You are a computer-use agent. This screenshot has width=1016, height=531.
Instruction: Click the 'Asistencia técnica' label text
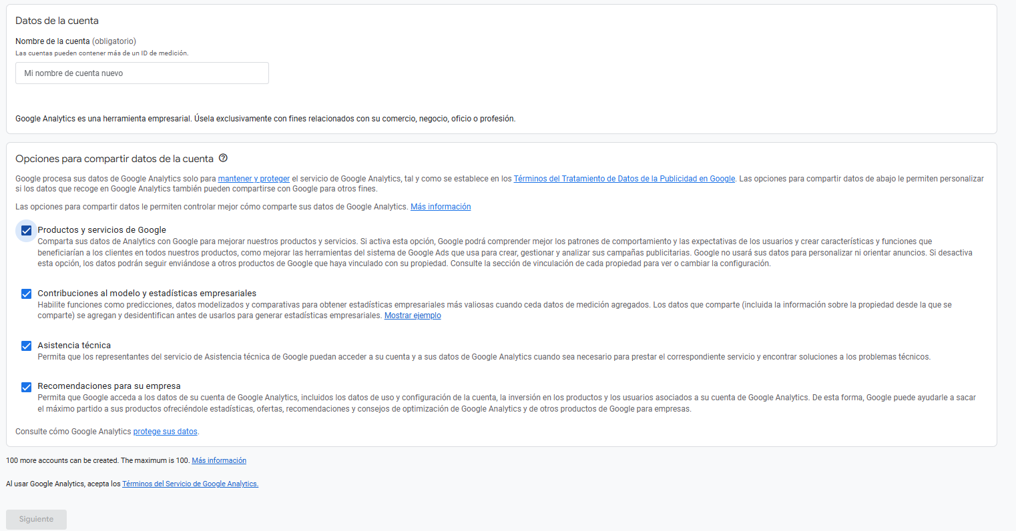[74, 346]
